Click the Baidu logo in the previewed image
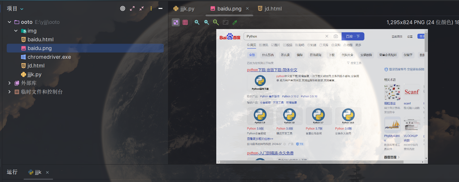This screenshot has height=182, width=459. [230, 37]
